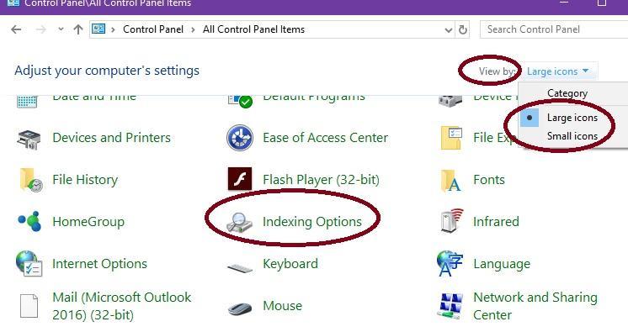Select the Small icons view option

(572, 136)
